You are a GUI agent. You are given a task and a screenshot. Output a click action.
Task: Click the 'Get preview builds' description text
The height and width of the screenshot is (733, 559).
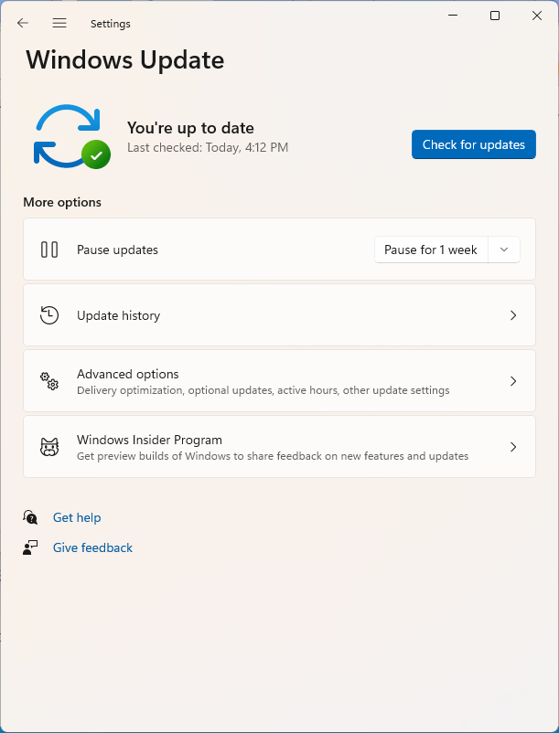pyautogui.click(x=273, y=456)
